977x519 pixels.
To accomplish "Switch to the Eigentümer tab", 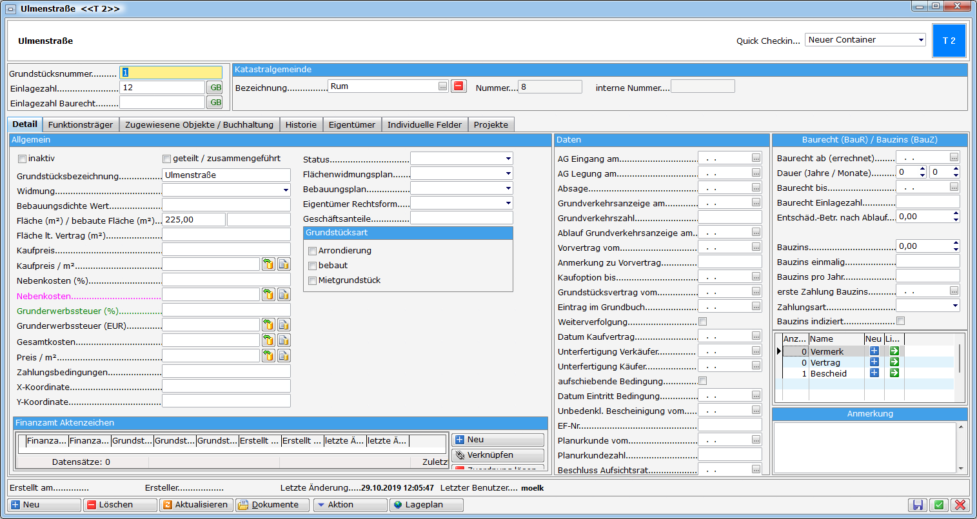I will click(x=351, y=125).
